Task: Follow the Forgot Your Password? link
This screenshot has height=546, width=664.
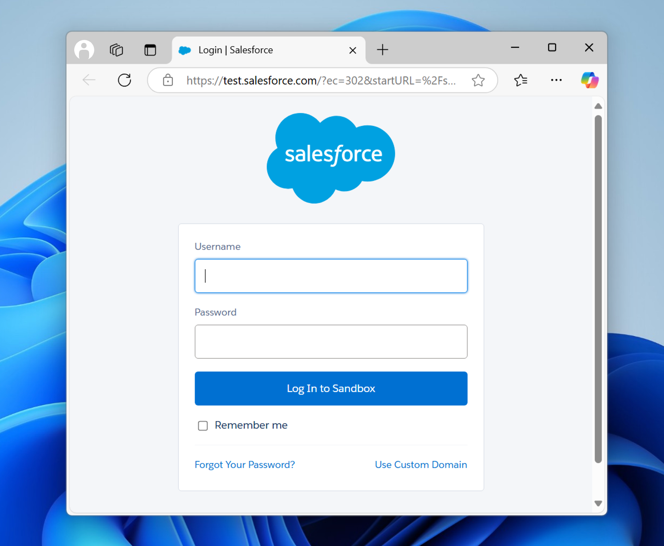Action: click(x=244, y=465)
